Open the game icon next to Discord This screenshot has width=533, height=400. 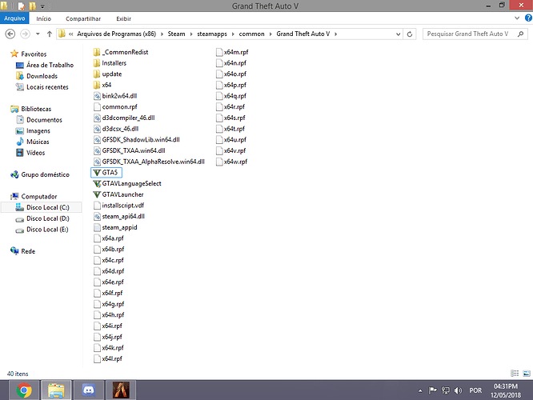(121, 390)
